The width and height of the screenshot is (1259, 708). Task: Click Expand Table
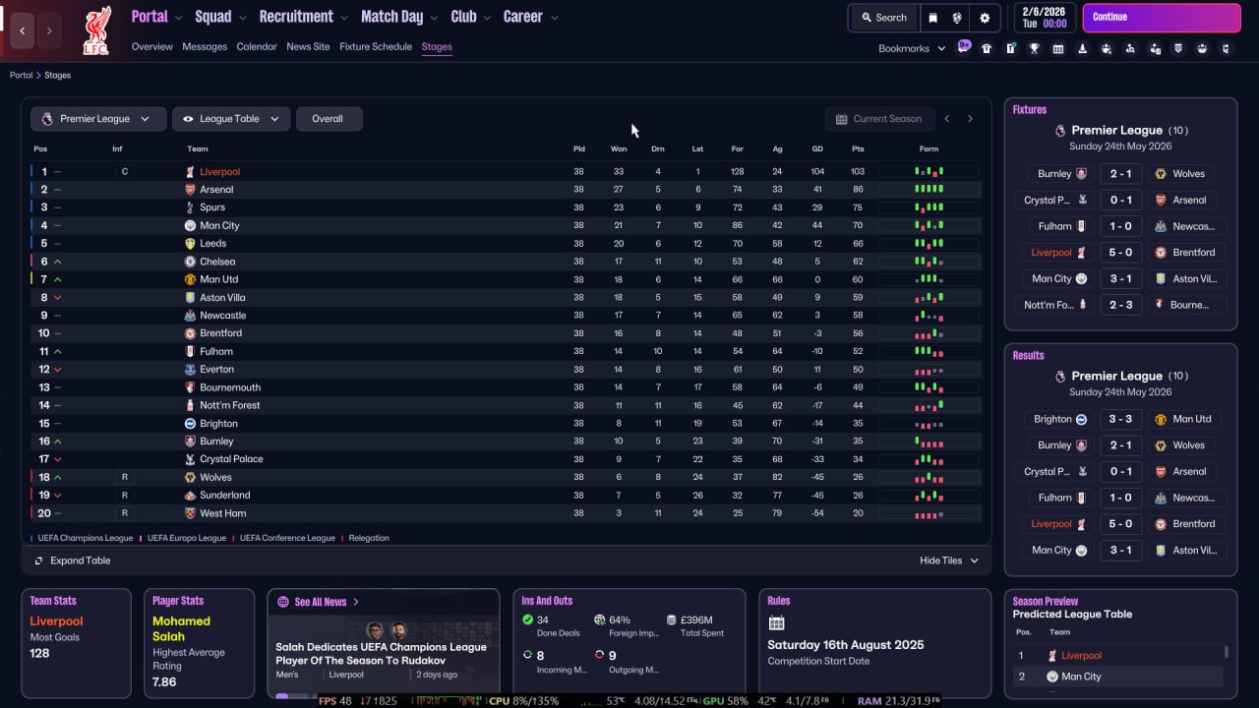72,560
